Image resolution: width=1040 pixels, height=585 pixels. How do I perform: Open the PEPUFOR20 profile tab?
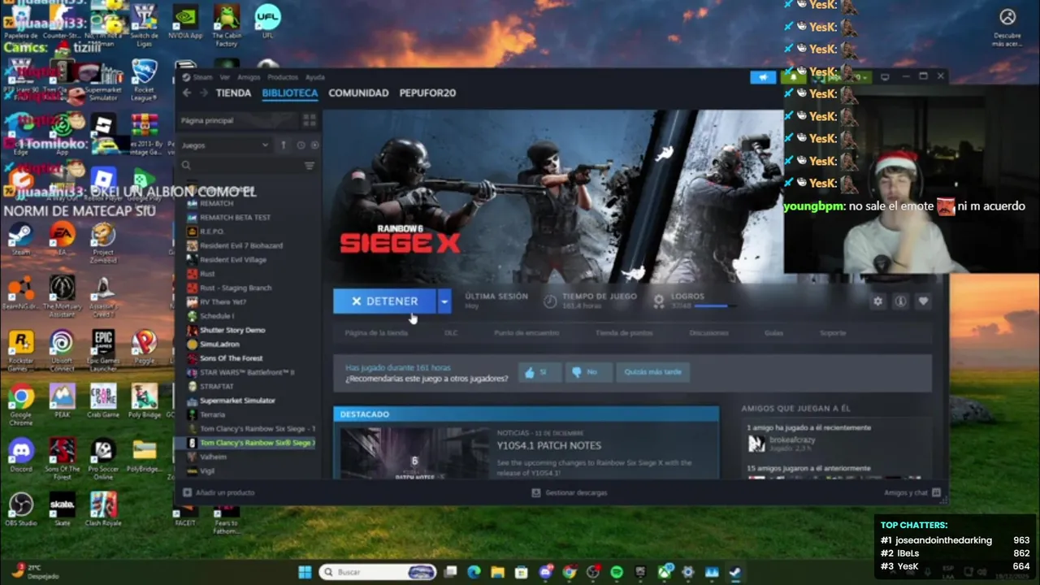coord(427,93)
